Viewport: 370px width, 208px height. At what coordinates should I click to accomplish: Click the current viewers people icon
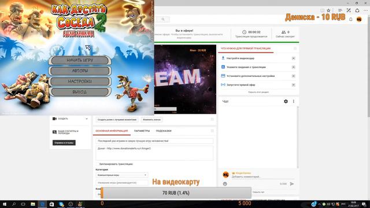pos(283,32)
